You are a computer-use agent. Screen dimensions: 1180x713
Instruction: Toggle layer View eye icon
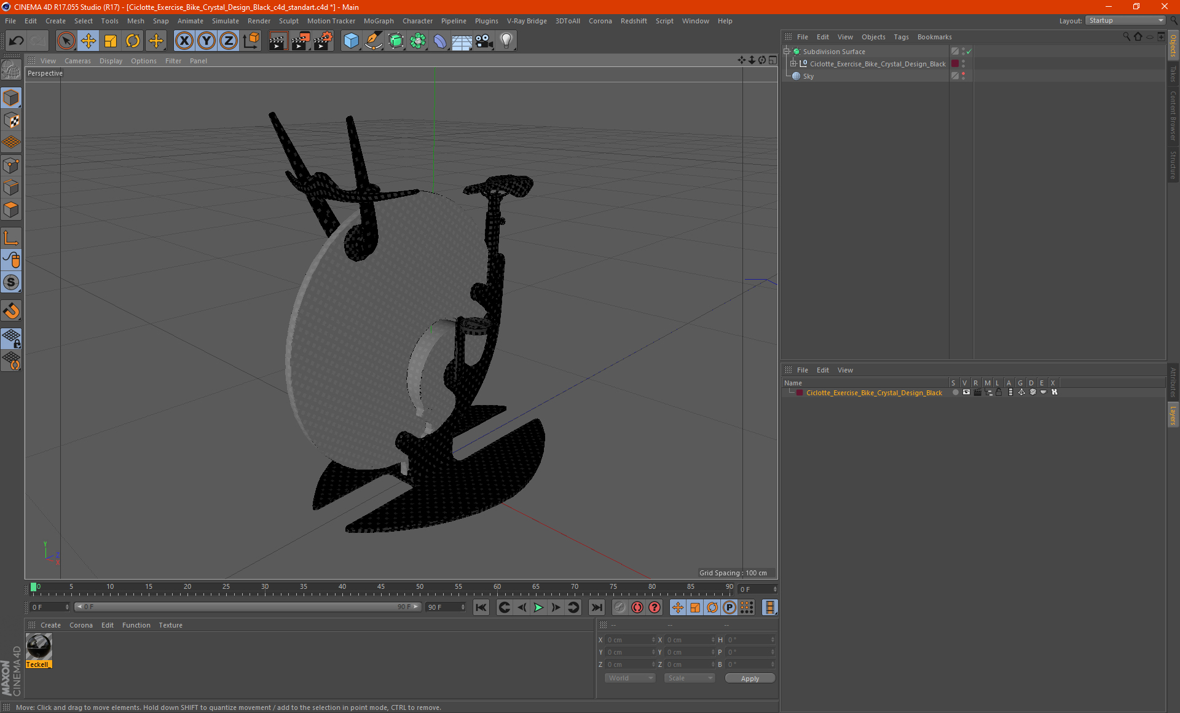click(966, 392)
